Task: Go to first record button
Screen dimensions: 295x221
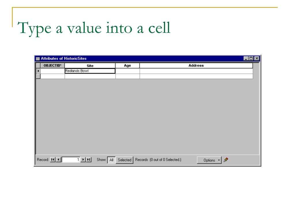Action: [53, 160]
